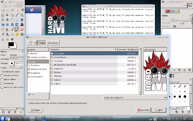Screen dimensions: 193x121
Task: Click the Ayuda button
Action: tap(36, 110)
